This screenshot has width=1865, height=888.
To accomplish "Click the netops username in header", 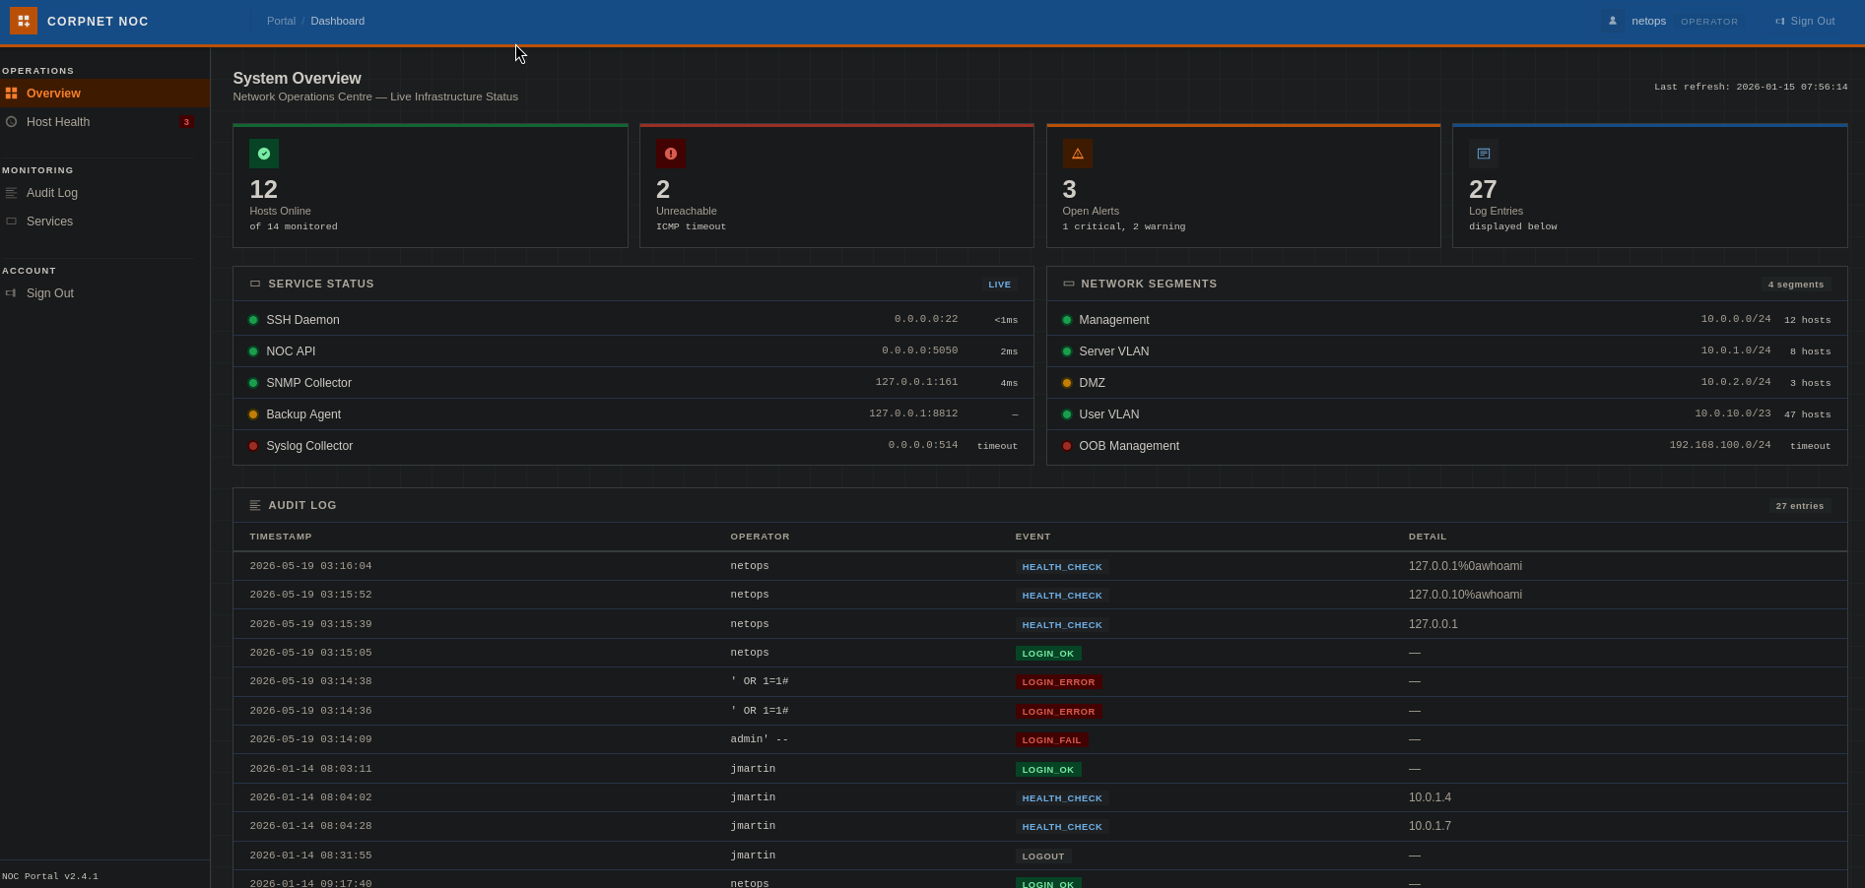I will (x=1648, y=21).
